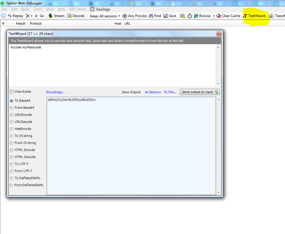Open Find sessions binoculars
The height and width of the screenshot is (234, 285).
click(x=155, y=16)
